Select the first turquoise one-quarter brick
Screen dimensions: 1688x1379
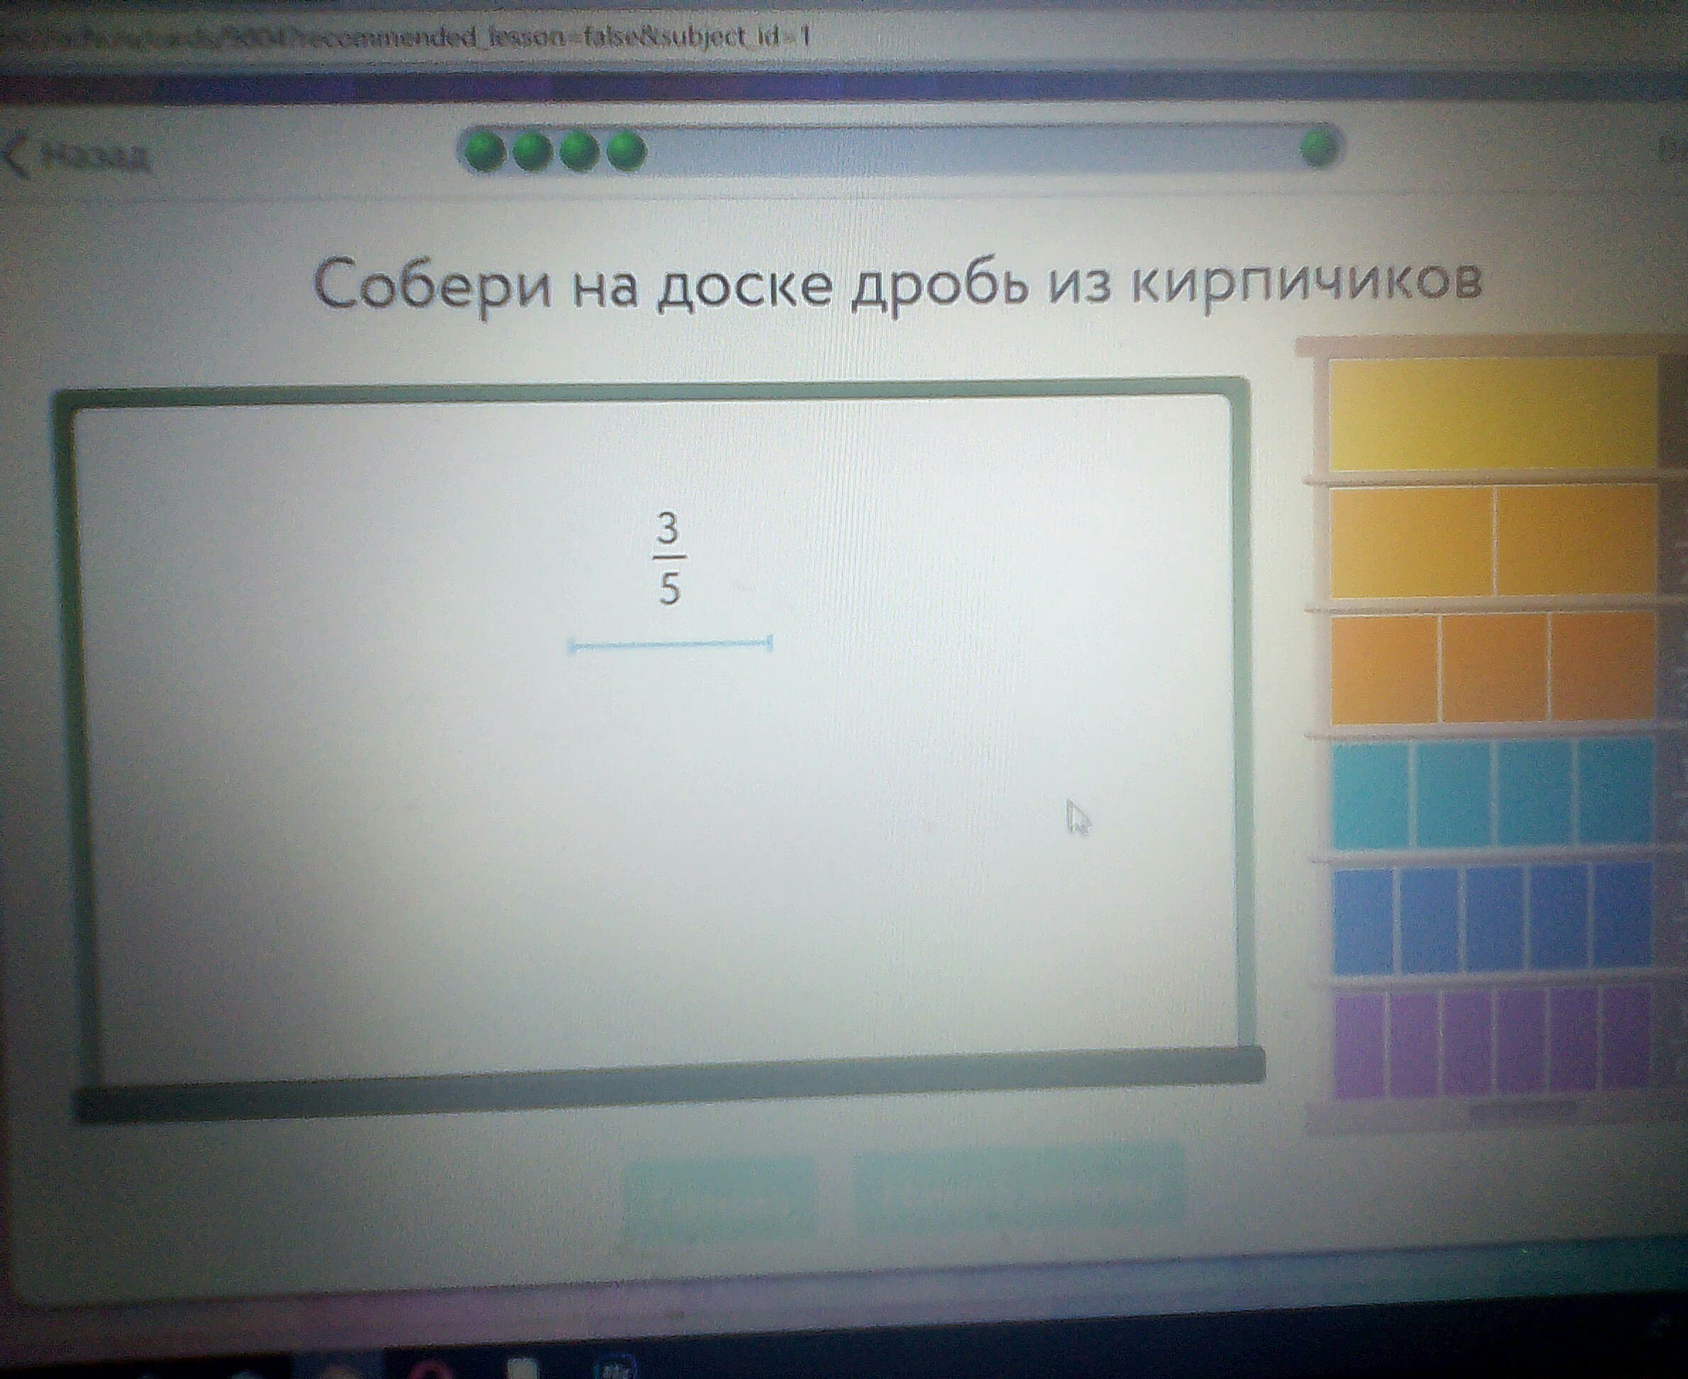pyautogui.click(x=1370, y=795)
